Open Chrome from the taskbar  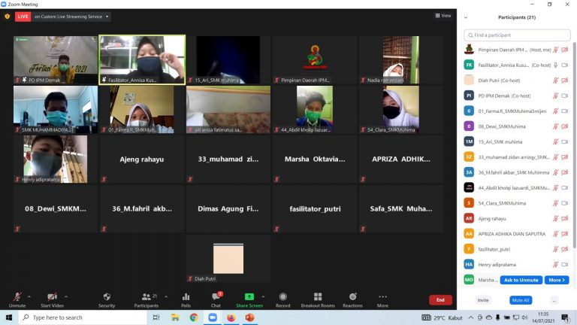tap(194, 317)
